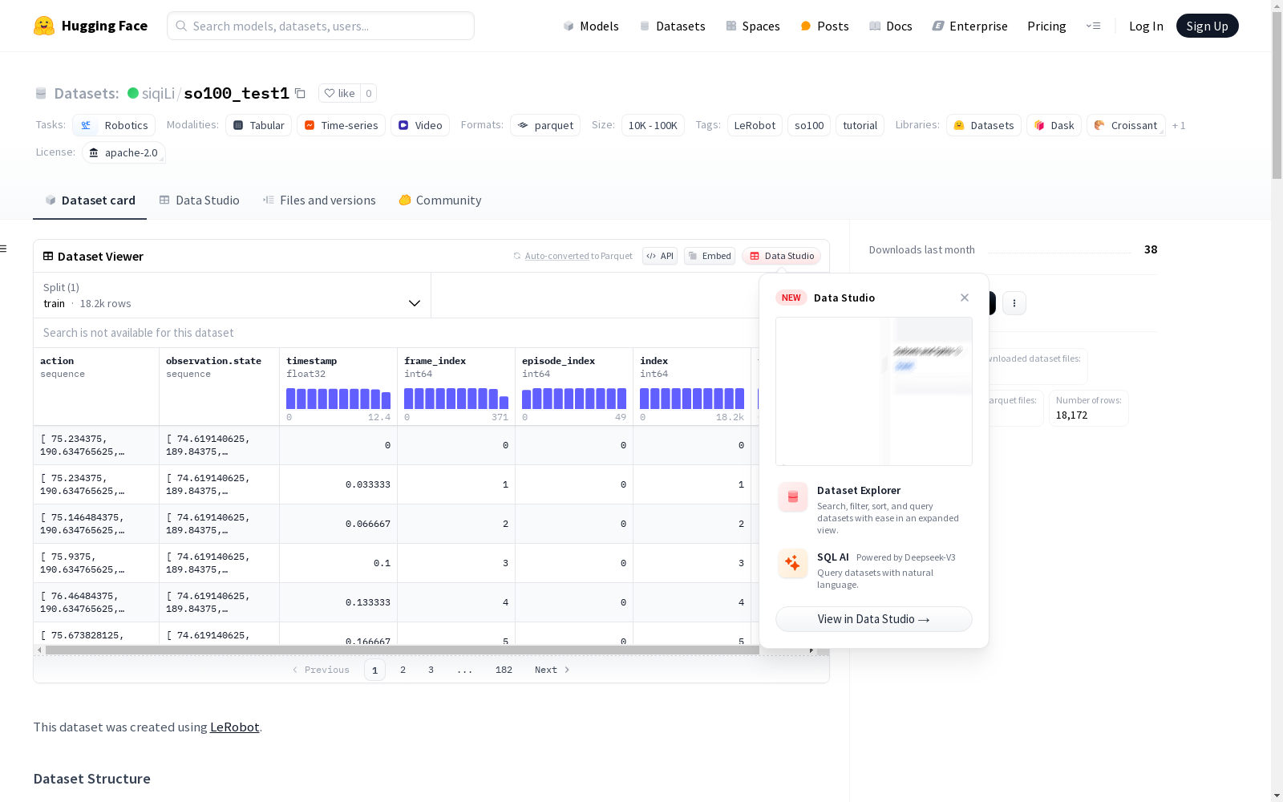Click the Embed button
This screenshot has width=1283, height=802.
point(710,256)
